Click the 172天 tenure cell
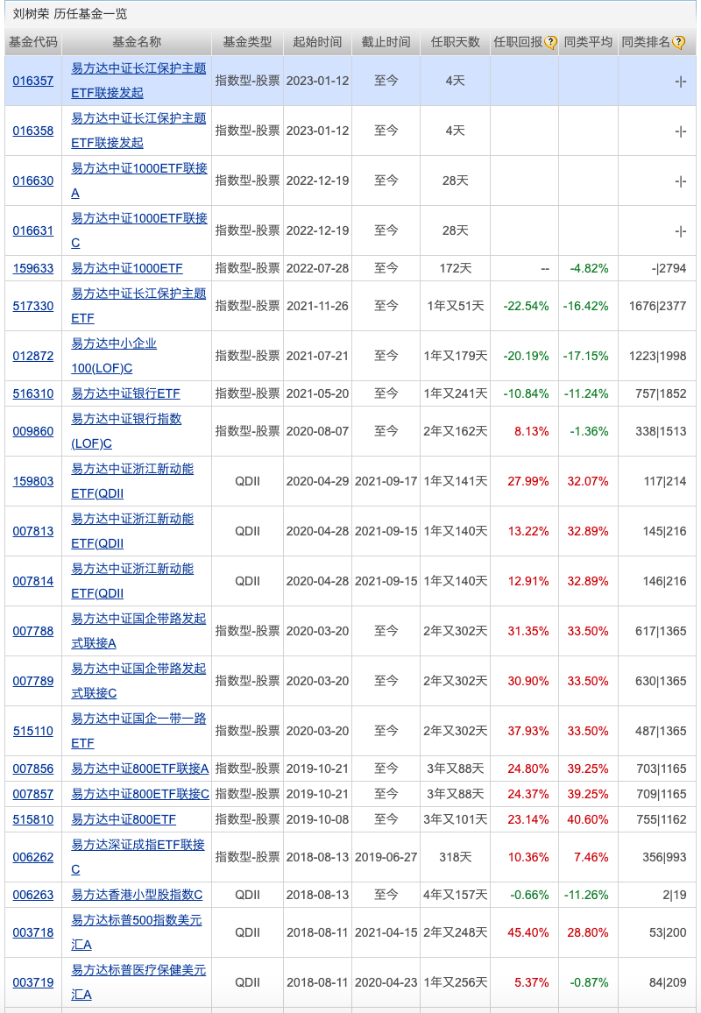The height and width of the screenshot is (1013, 701). tap(456, 268)
